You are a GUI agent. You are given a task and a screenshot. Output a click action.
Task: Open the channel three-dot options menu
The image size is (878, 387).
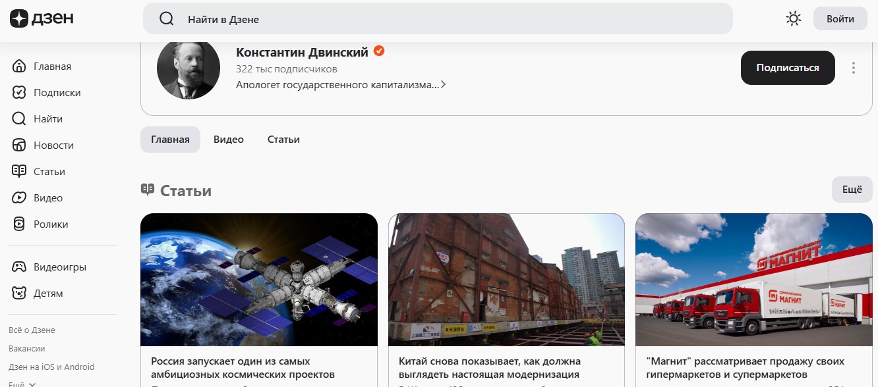coord(854,68)
